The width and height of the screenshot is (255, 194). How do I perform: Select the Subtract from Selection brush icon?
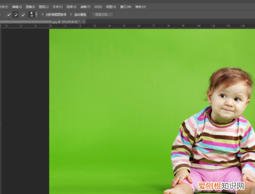pyautogui.click(x=23, y=14)
